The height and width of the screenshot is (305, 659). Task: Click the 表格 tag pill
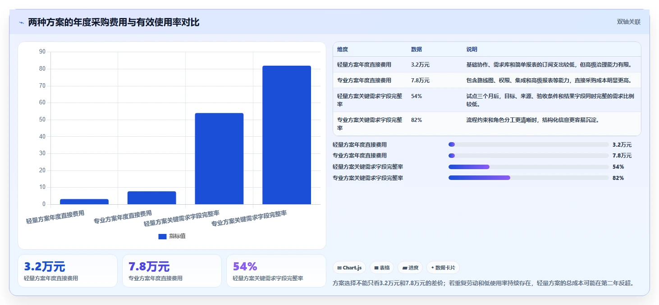pyautogui.click(x=382, y=268)
